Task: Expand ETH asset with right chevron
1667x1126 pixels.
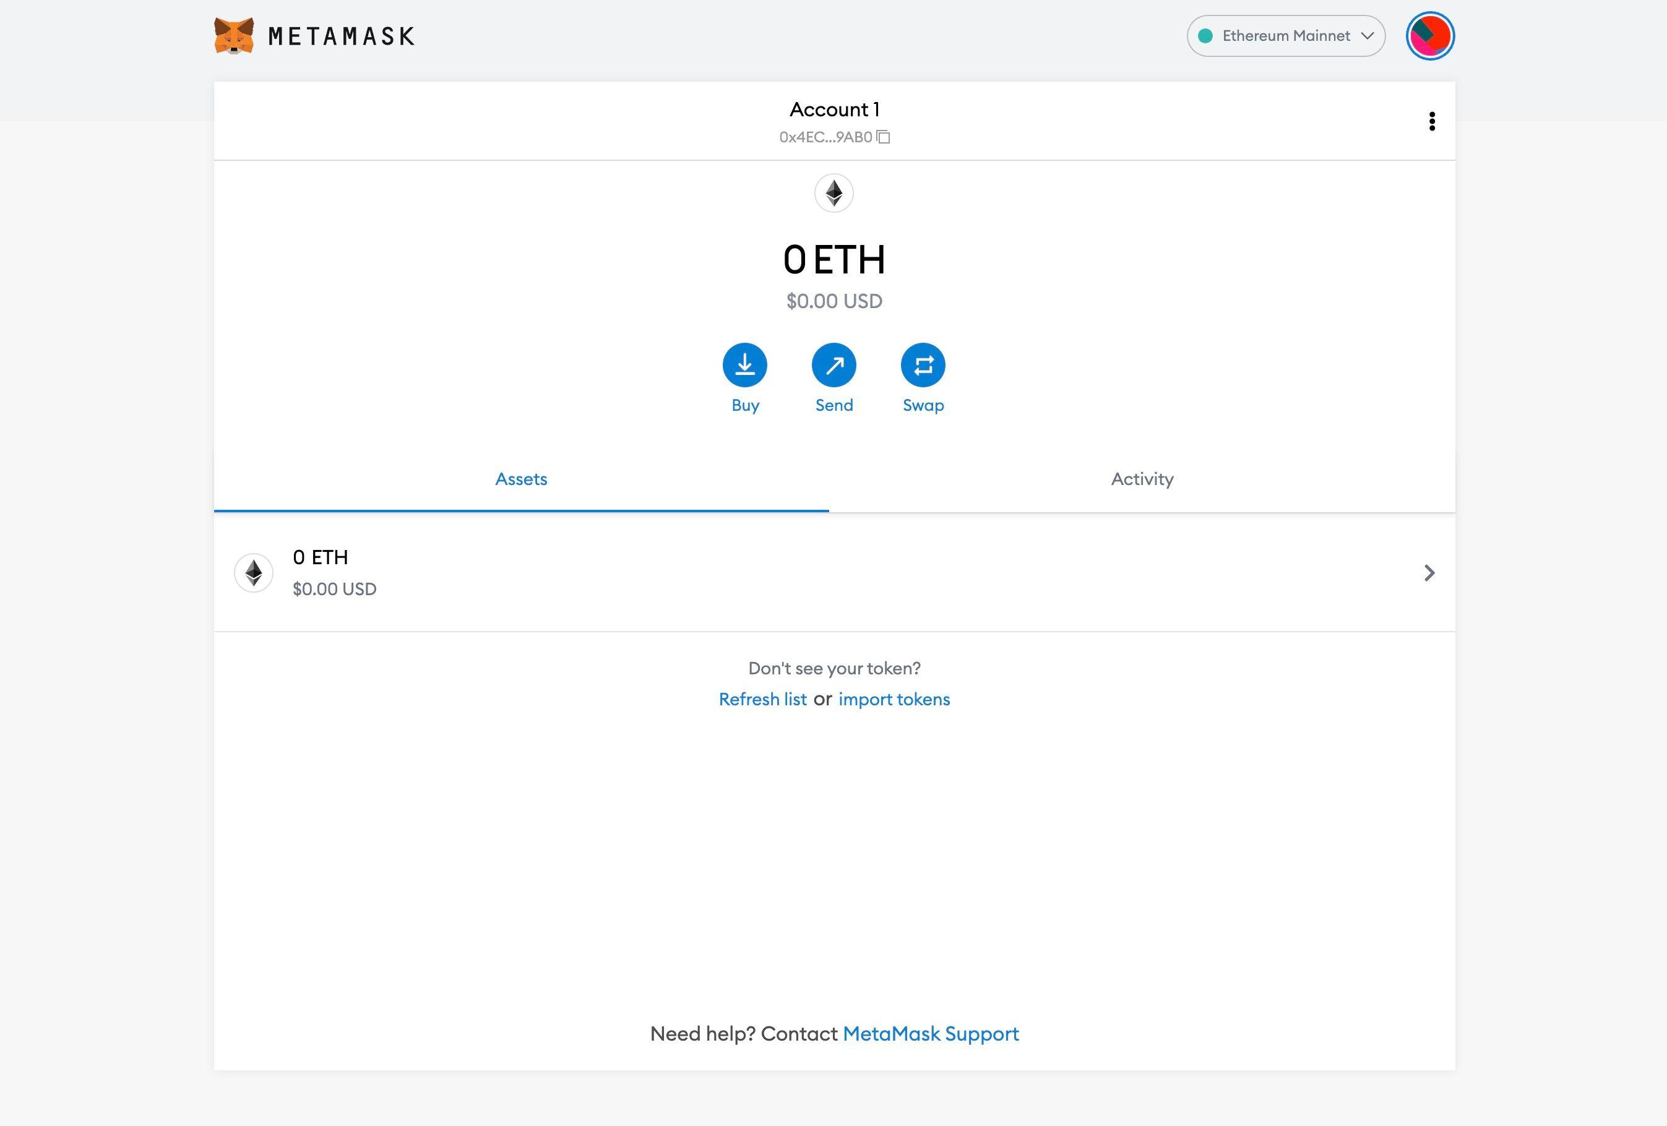Action: pyautogui.click(x=1429, y=572)
